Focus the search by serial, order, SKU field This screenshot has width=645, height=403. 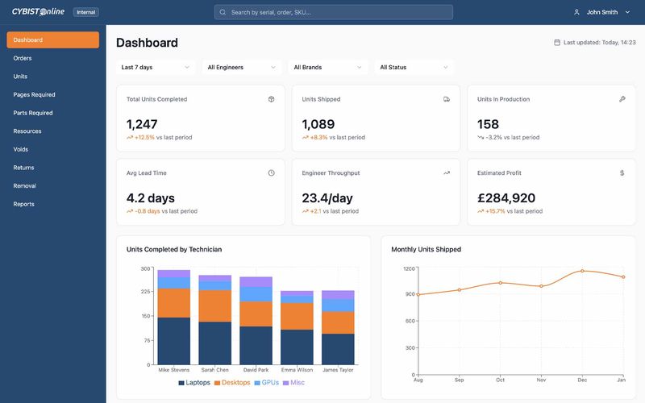tap(334, 12)
